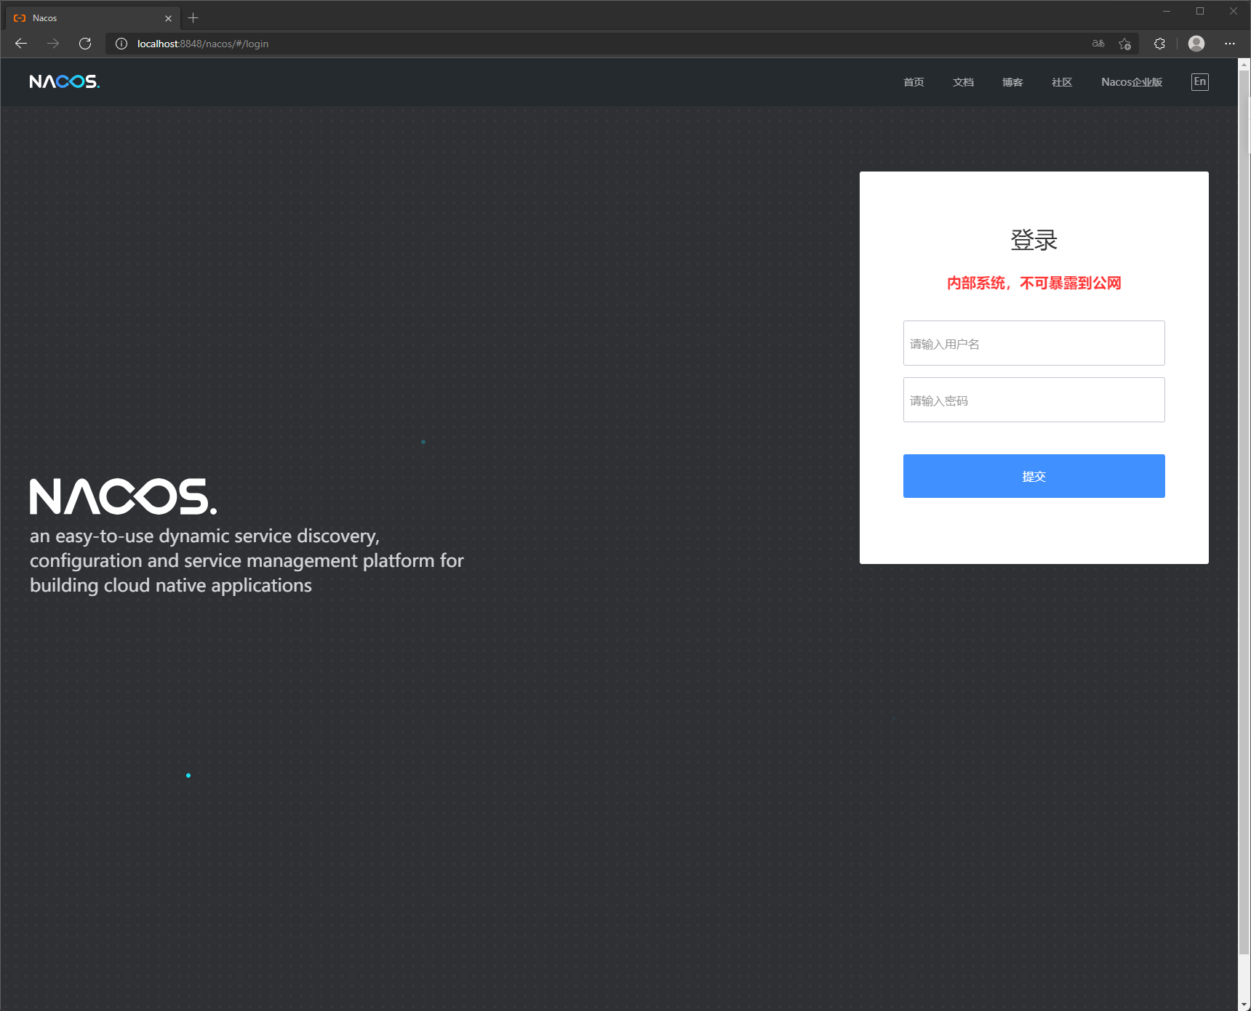This screenshot has height=1011, width=1251.
Task: Click the blue 提交 submit button
Action: tap(1034, 476)
